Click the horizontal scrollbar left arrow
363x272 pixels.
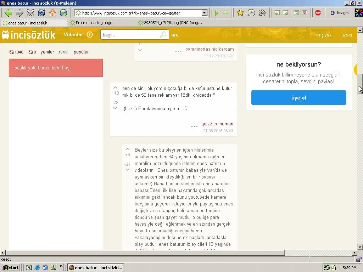[x=2, y=253]
